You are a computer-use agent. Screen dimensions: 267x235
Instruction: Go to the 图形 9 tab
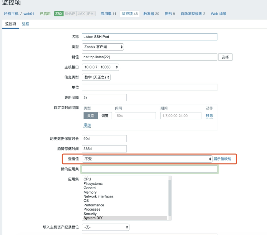pyautogui.click(x=170, y=14)
